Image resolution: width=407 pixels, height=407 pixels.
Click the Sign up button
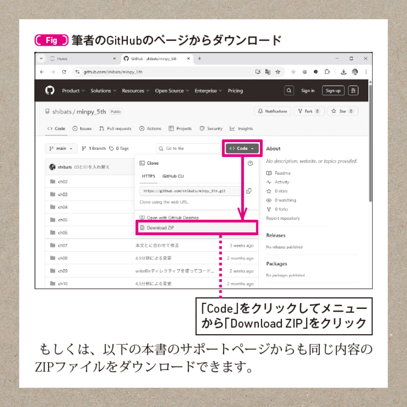(x=333, y=91)
